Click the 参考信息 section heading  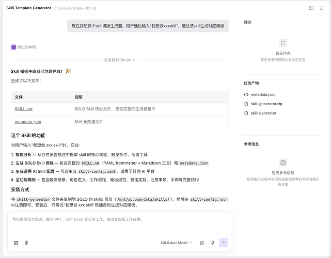pos(251,144)
